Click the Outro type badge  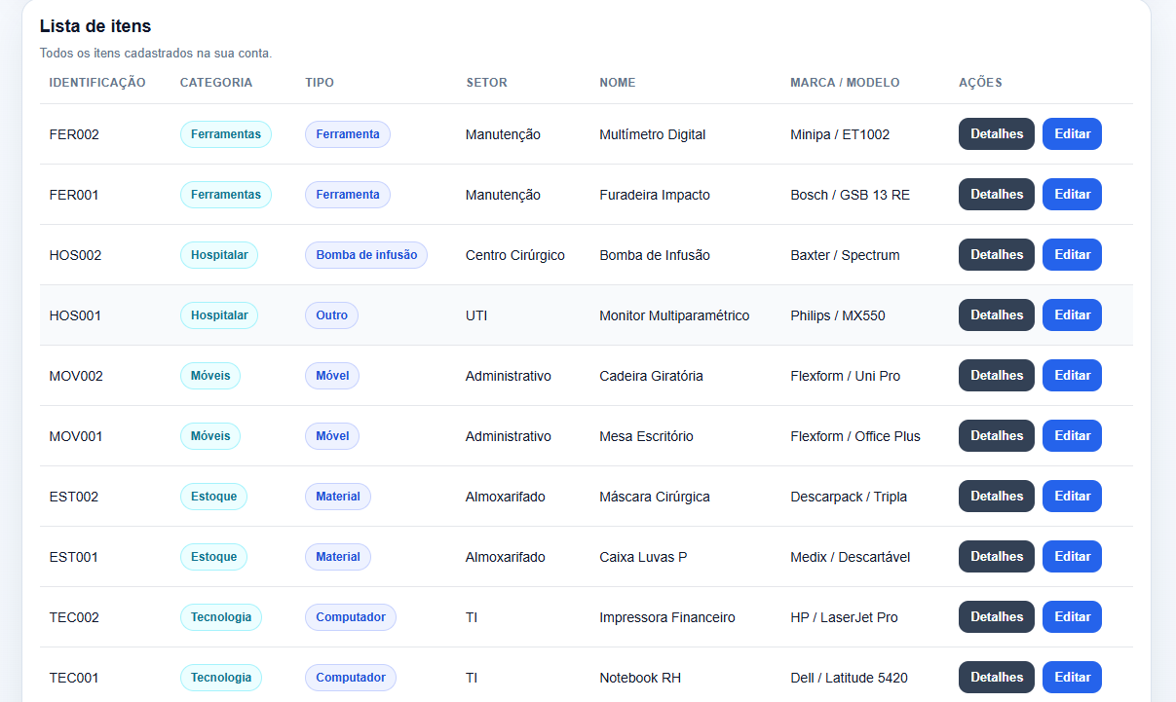tap(332, 315)
